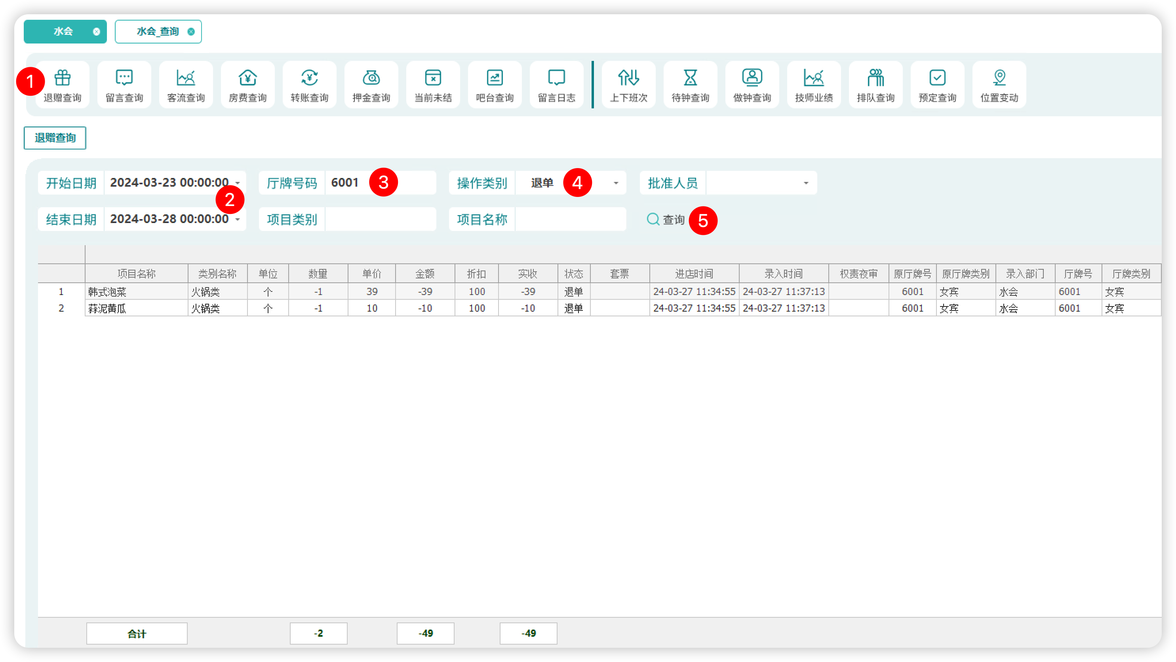Screen dimensions: 1176x662
Task: Select the 蒜泥黄瓜 row cell
Action: pos(137,308)
